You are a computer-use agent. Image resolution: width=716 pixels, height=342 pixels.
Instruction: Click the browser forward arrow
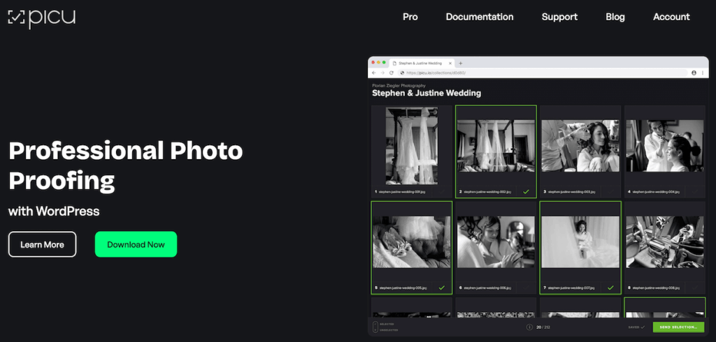coord(382,73)
